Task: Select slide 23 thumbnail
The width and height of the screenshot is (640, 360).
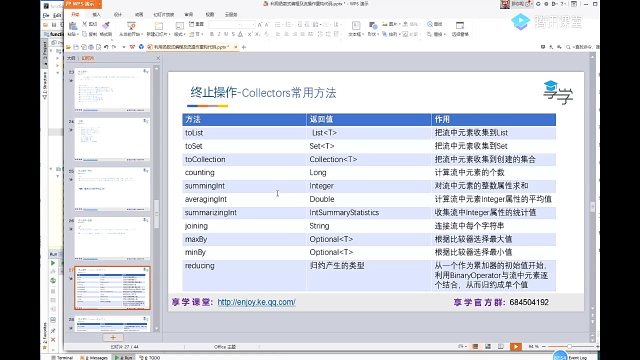Action: click(112, 89)
